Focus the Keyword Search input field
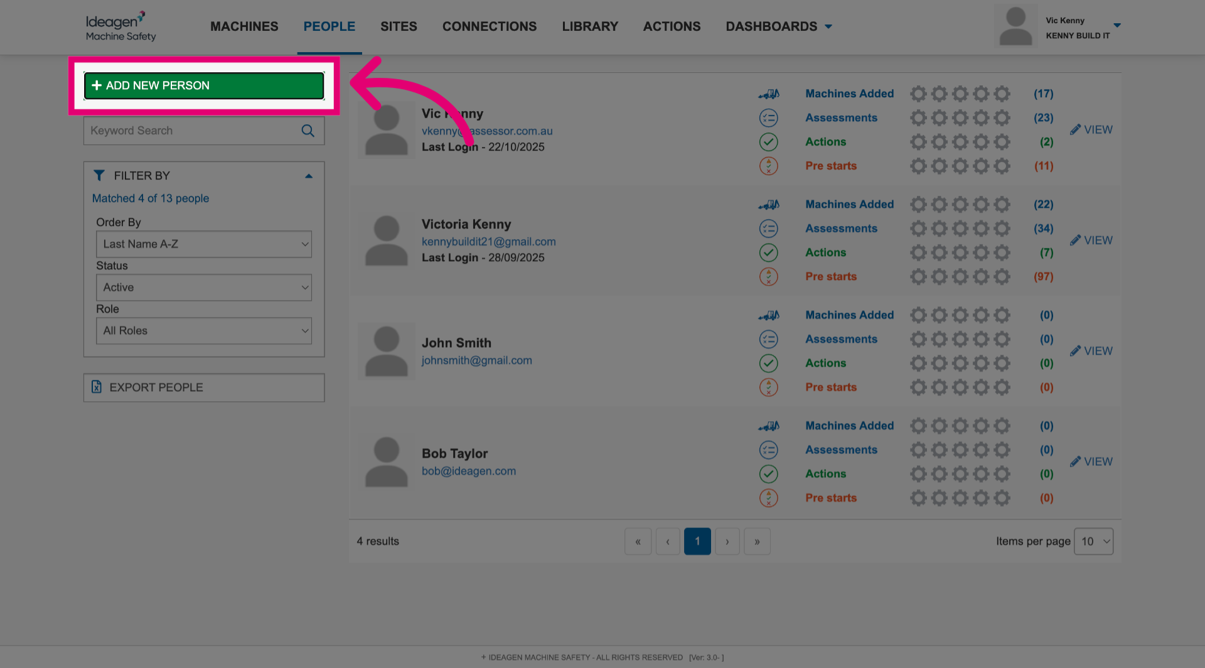Viewport: 1205px width, 668px height. [x=204, y=131]
